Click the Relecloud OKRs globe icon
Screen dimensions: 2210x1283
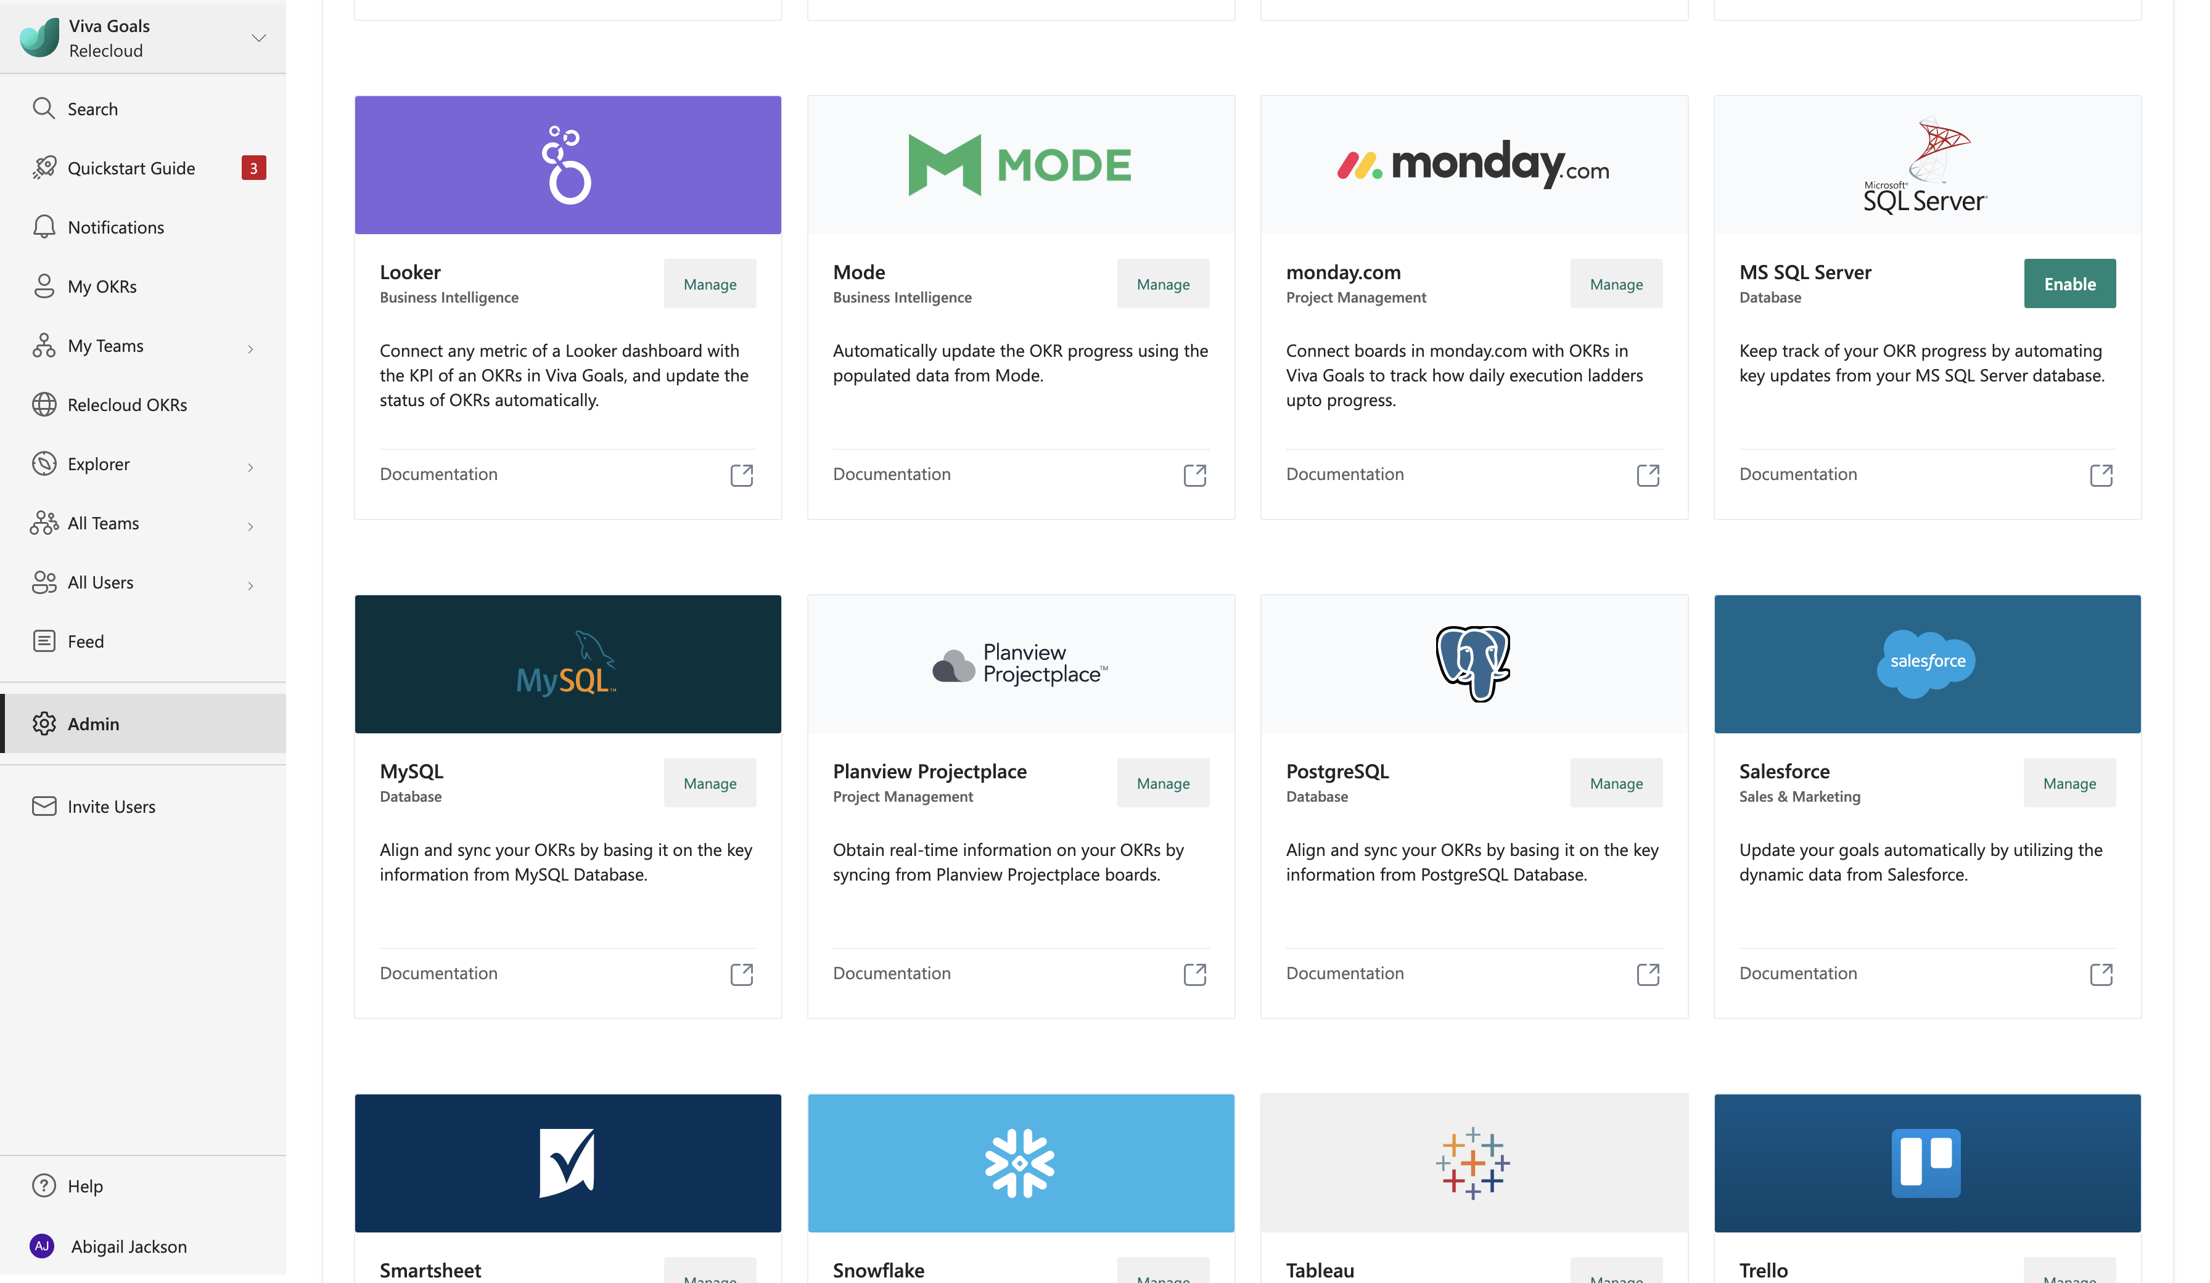tap(44, 404)
